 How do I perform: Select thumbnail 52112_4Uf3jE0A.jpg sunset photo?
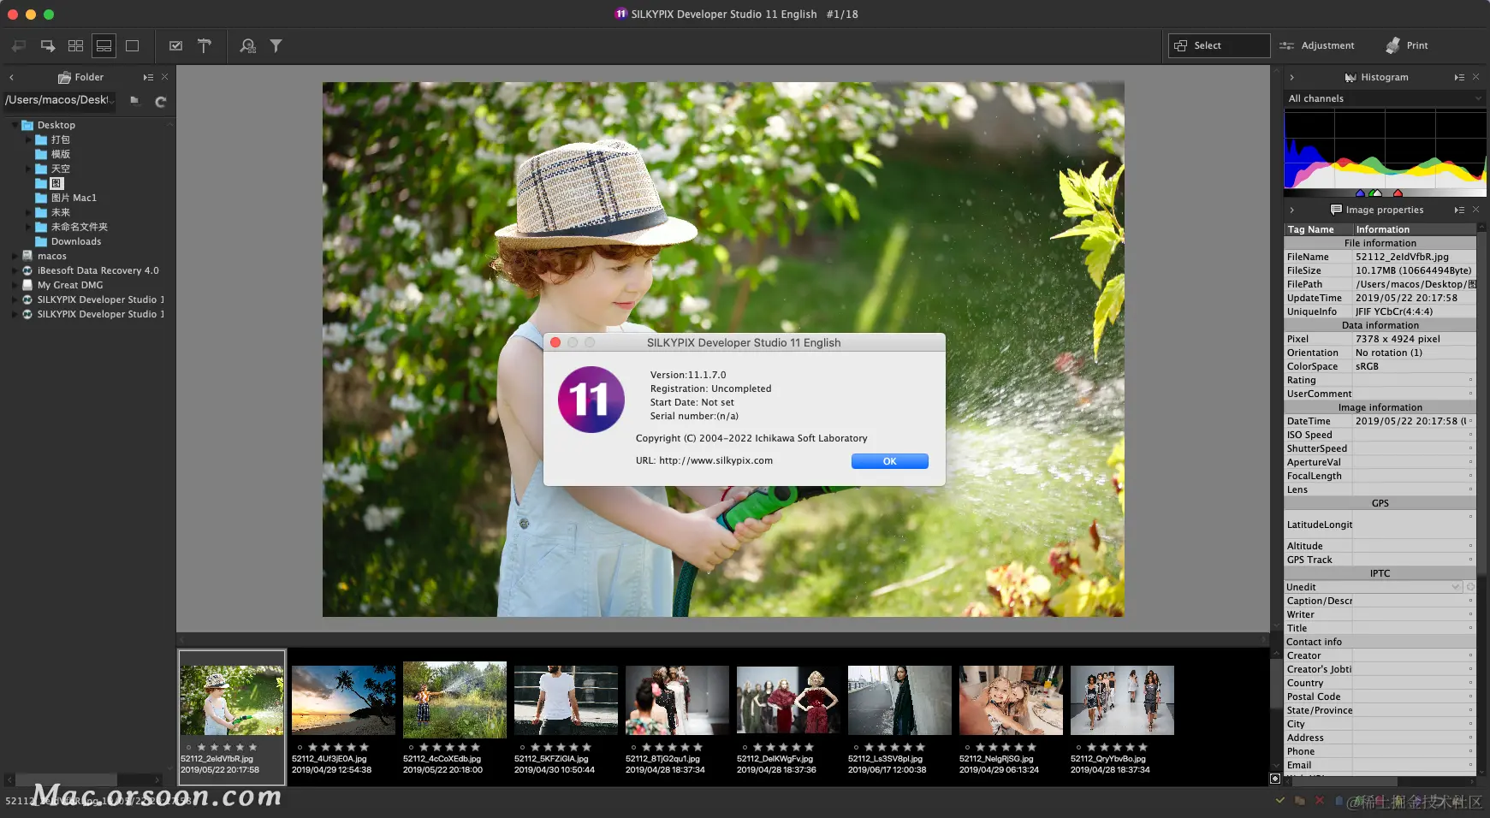coord(343,700)
